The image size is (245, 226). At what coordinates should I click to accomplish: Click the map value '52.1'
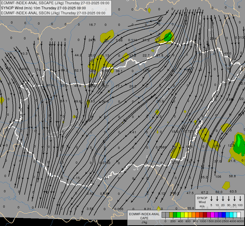point(78,70)
